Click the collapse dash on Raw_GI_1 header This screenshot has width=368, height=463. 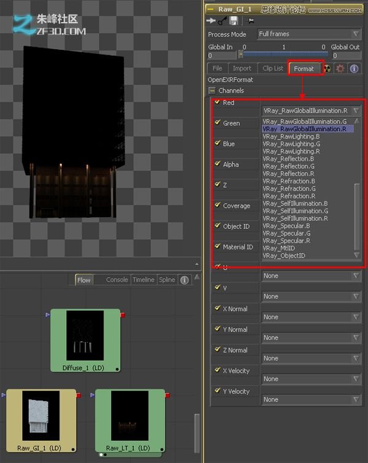coord(210,9)
